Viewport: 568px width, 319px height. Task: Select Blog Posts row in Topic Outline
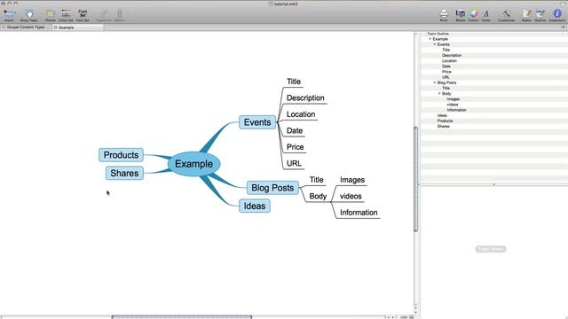coord(494,82)
